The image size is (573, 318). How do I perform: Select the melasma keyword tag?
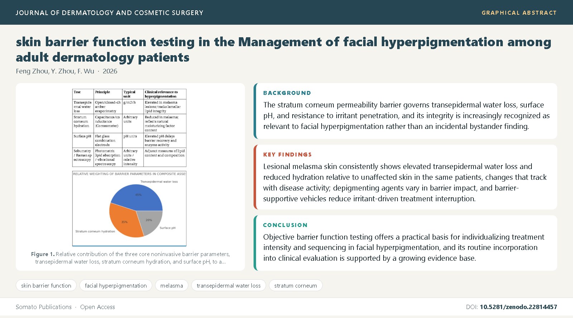(172, 285)
